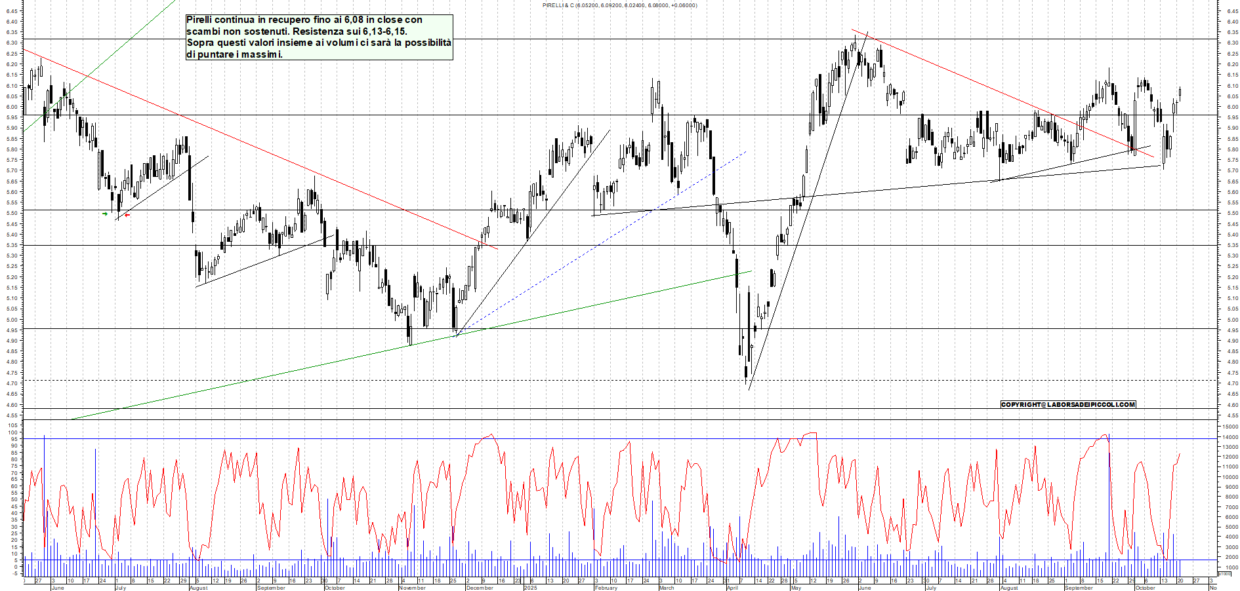The height and width of the screenshot is (591, 1240).
Task: Click the 'November' label on time axis
Action: click(412, 588)
